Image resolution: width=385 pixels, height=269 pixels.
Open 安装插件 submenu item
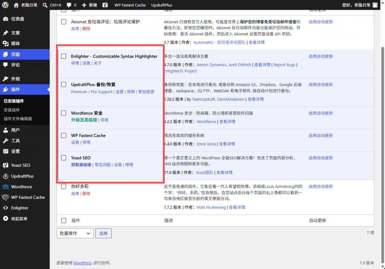(x=12, y=110)
